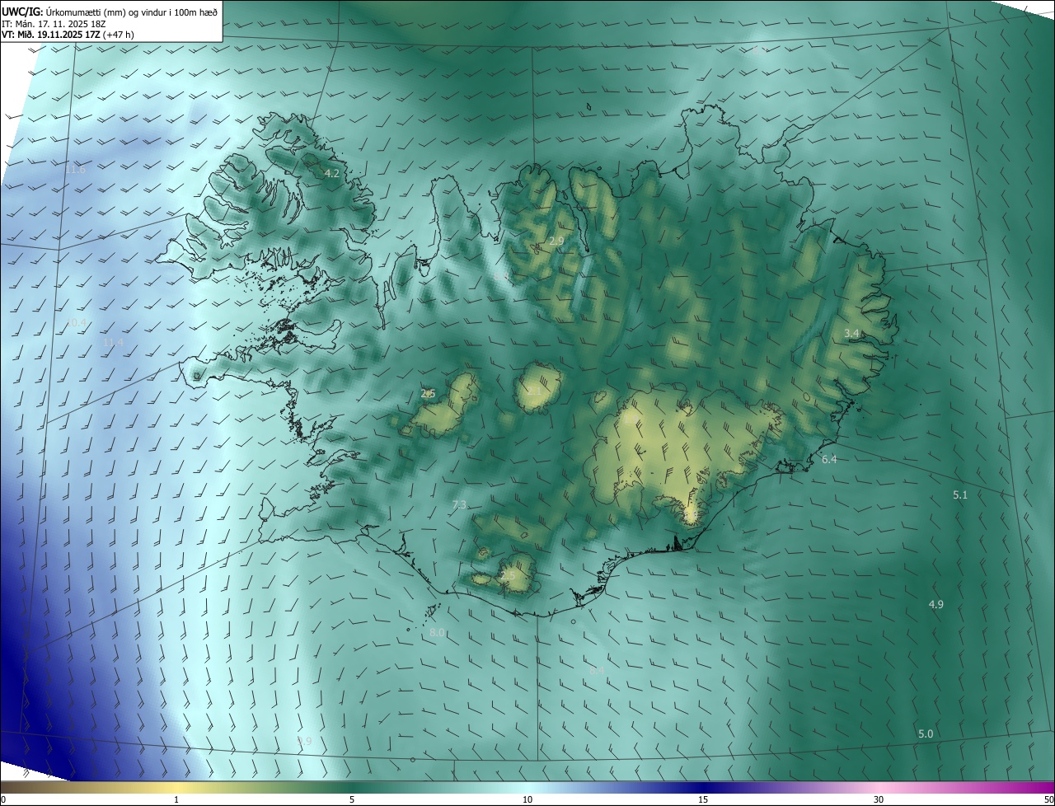Viewport: 1055px width, 806px height.
Task: Click the 10 tick on the color scale
Action: point(527,799)
